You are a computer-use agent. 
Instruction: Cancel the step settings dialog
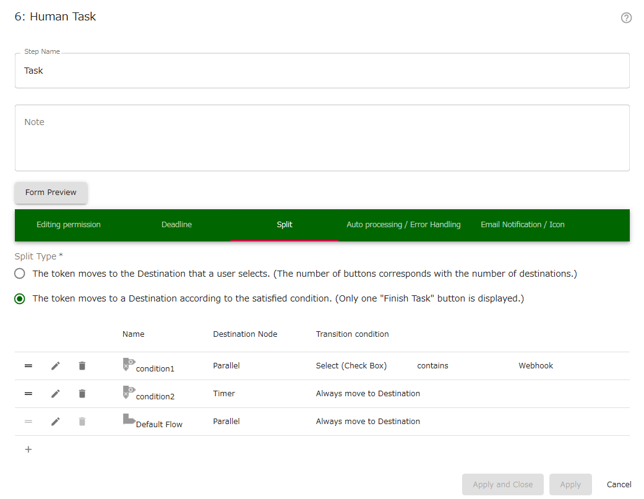[619, 484]
